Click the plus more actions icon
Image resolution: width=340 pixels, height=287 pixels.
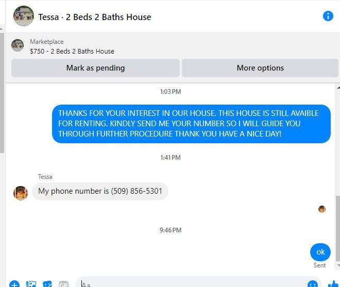pos(14,284)
